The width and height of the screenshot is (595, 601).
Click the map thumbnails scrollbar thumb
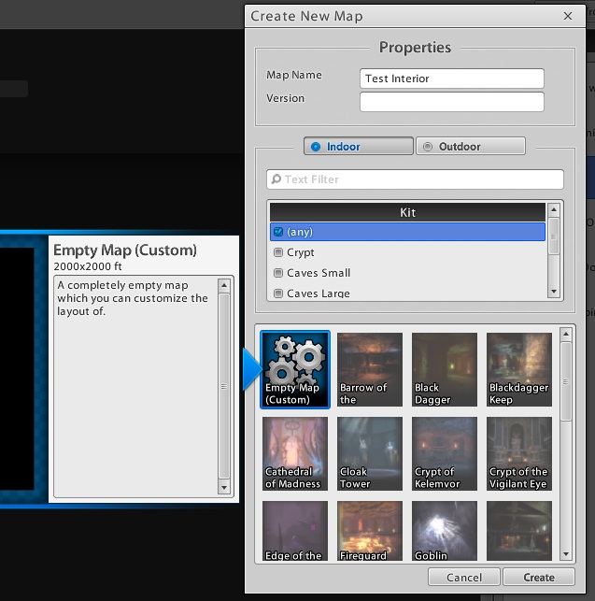tap(566, 381)
